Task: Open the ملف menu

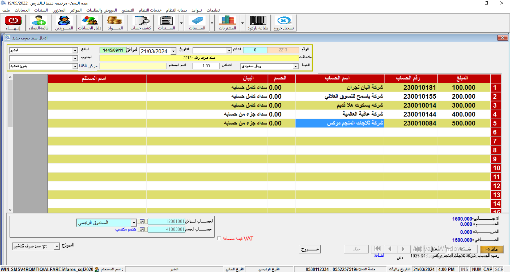Action: 6,10
